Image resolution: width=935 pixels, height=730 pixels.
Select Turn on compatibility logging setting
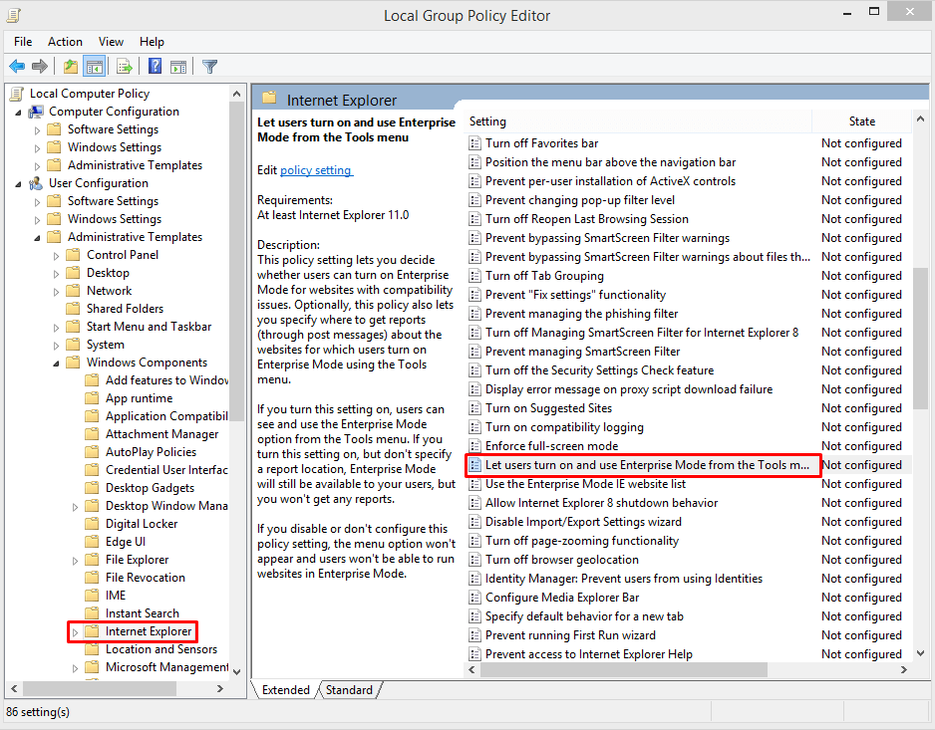click(x=564, y=427)
